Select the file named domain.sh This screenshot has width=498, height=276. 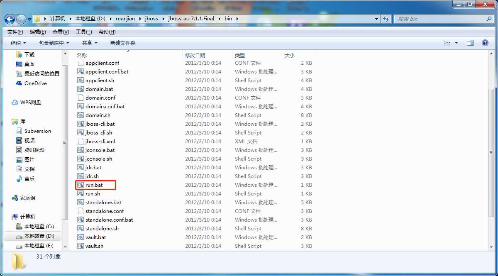coord(98,115)
